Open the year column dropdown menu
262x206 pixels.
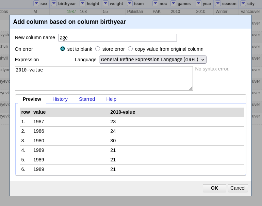tap(198, 3)
